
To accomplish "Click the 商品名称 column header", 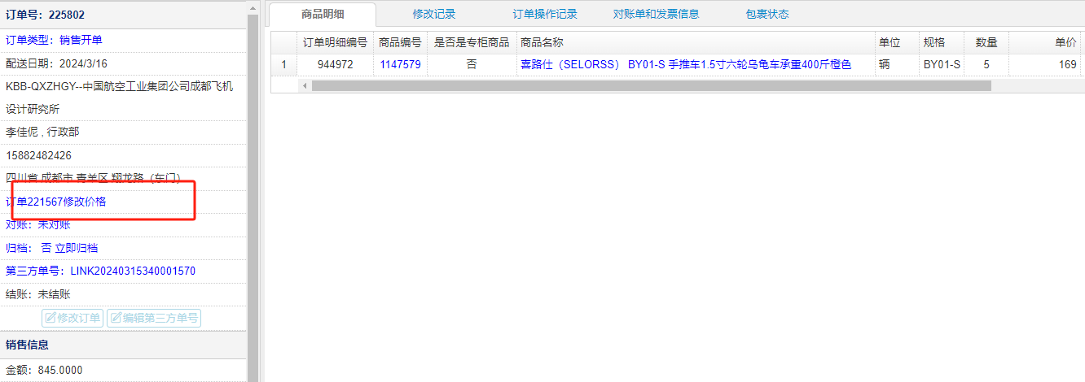I will click(x=696, y=42).
